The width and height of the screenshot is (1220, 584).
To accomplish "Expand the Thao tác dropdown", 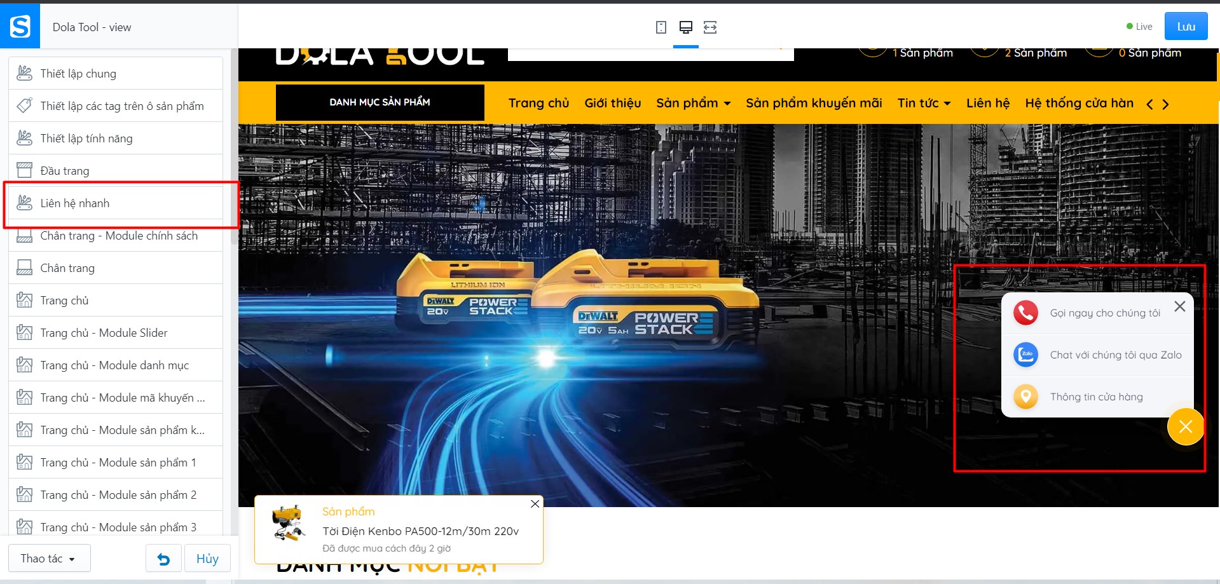I will [49, 559].
